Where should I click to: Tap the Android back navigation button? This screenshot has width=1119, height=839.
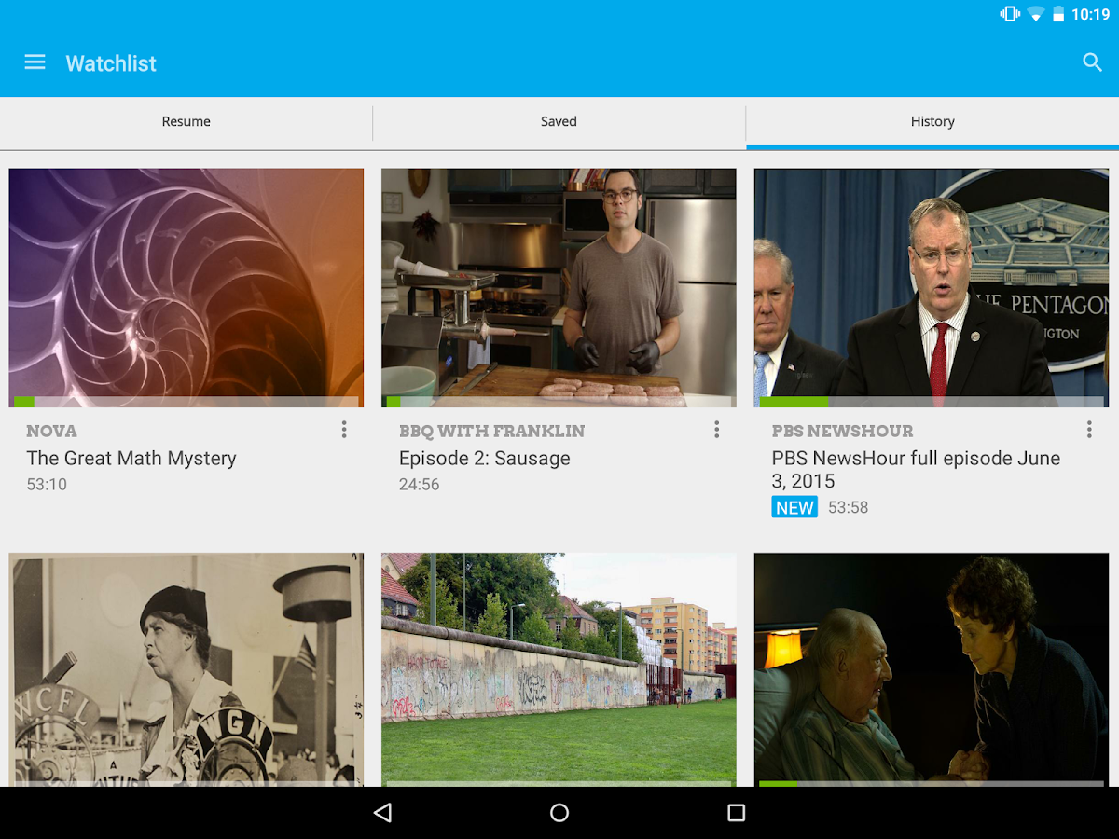382,812
